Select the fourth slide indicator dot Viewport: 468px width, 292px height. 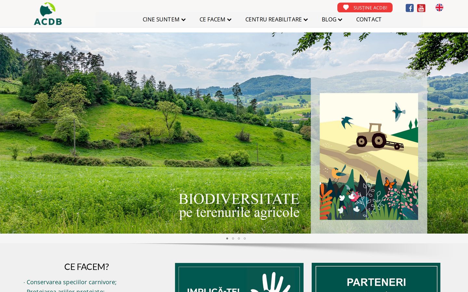point(245,238)
